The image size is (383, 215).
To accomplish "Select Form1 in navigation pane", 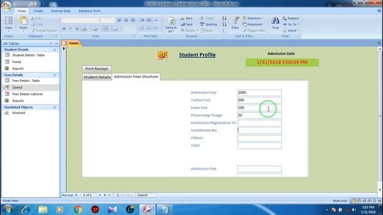I will point(17,62).
